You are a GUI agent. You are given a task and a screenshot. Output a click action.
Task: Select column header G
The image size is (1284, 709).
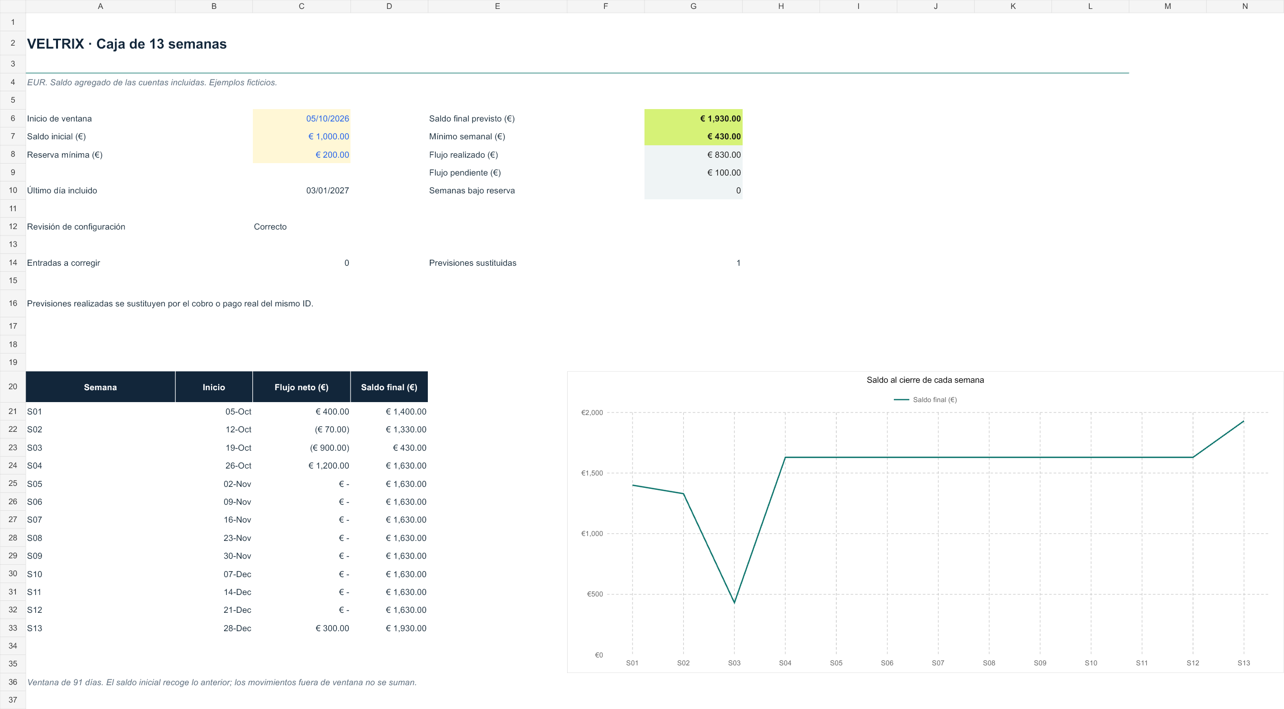pyautogui.click(x=694, y=6)
